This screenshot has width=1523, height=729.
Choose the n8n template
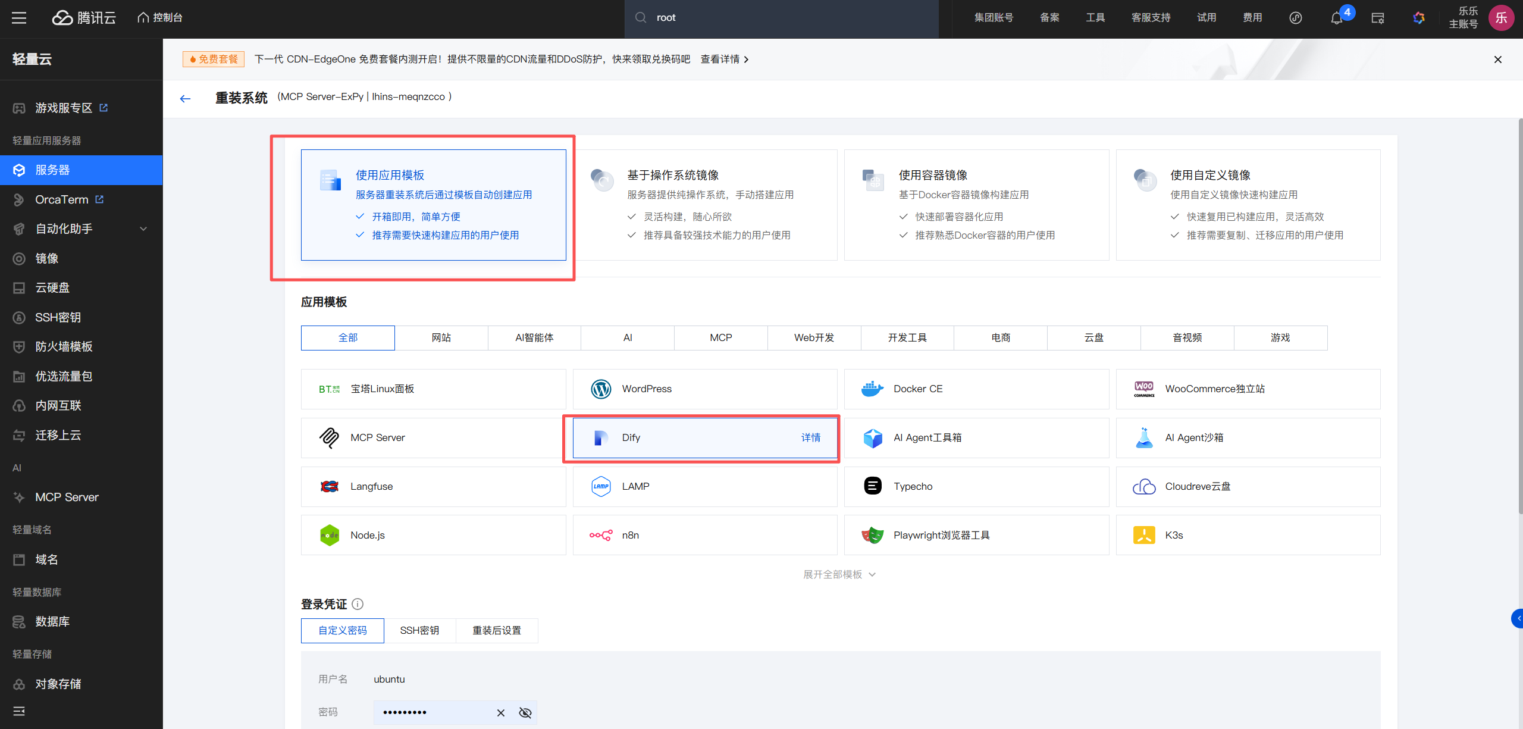[x=705, y=535]
